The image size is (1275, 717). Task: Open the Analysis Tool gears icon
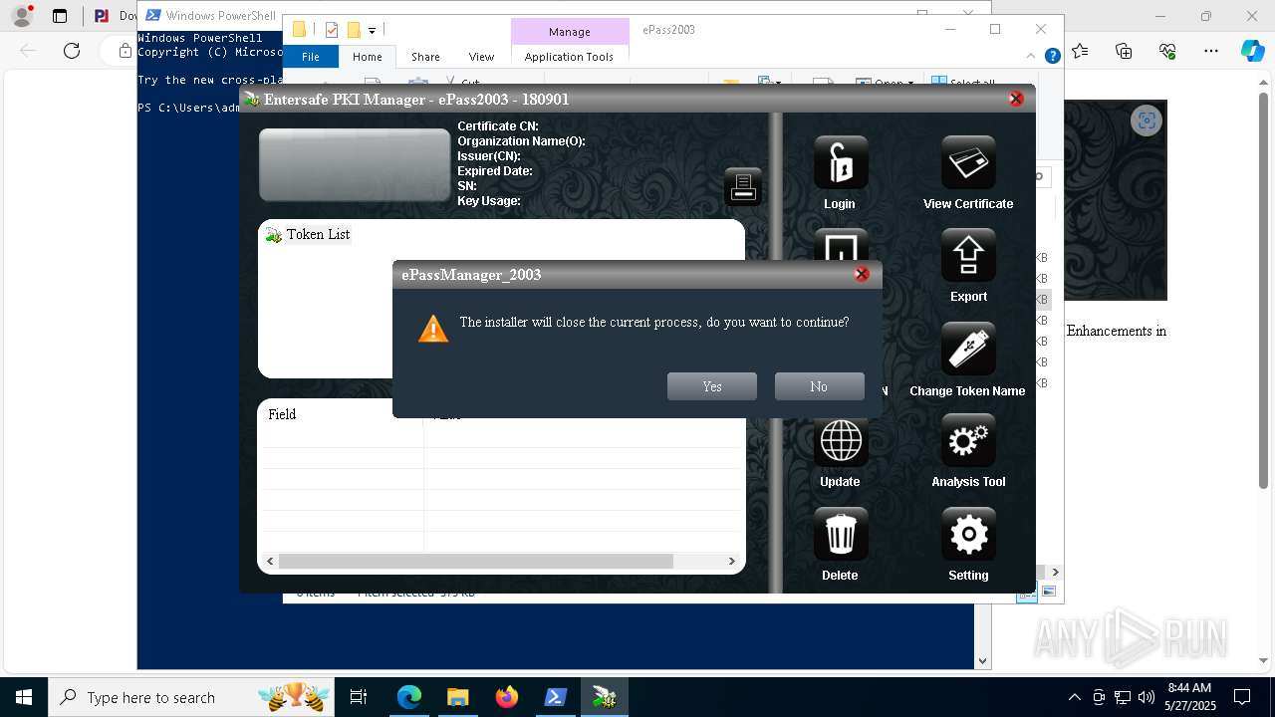tap(968, 441)
